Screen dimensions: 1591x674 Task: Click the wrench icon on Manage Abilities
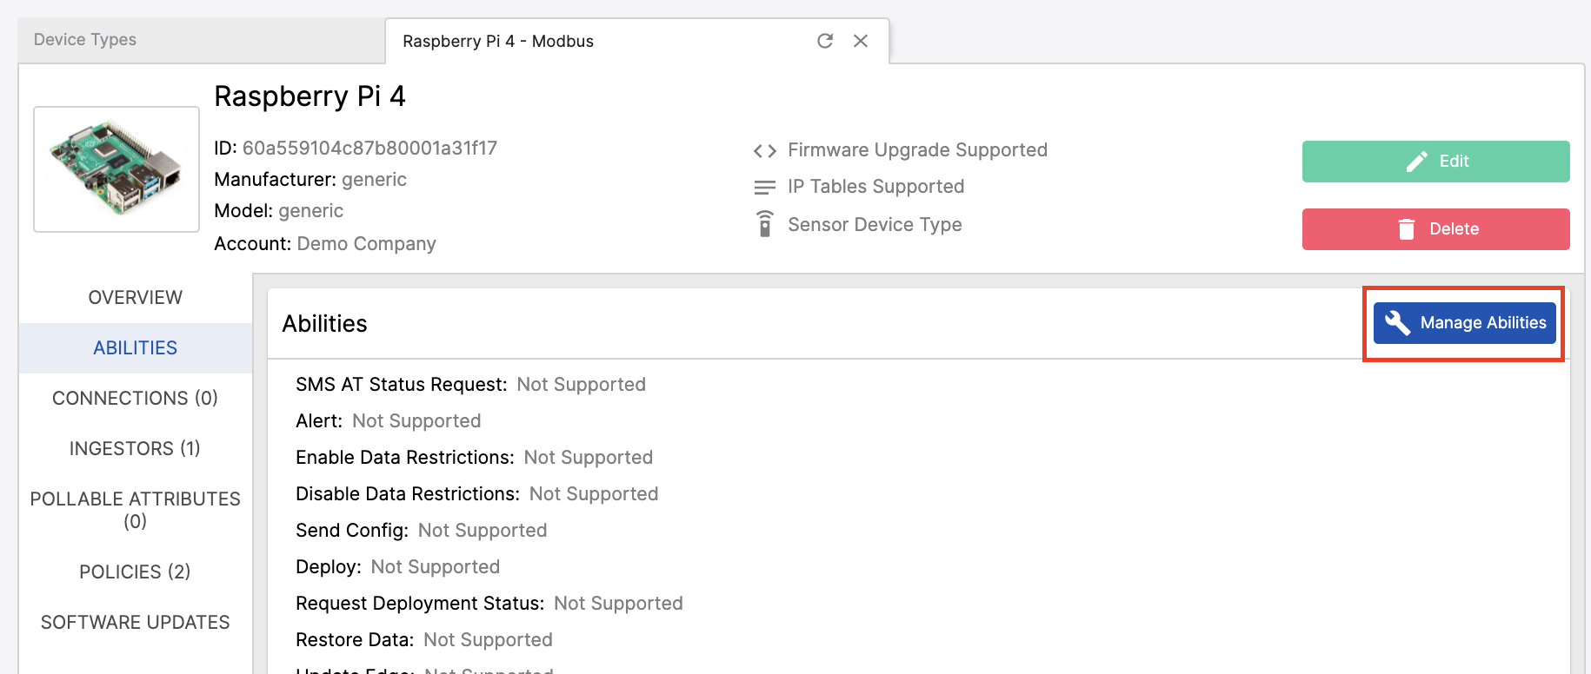point(1397,323)
